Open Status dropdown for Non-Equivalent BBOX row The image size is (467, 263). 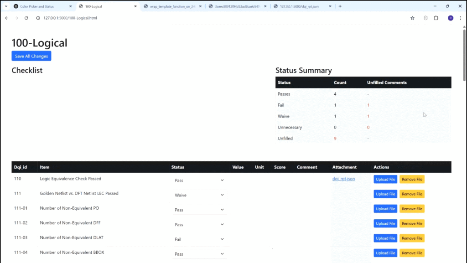click(x=199, y=254)
